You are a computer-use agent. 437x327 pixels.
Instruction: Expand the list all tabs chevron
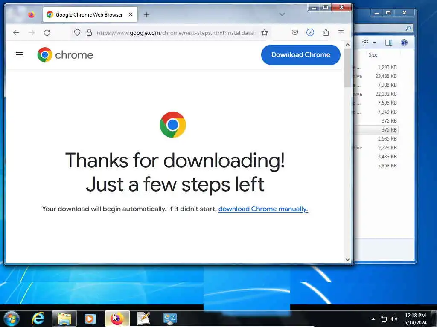(282, 14)
